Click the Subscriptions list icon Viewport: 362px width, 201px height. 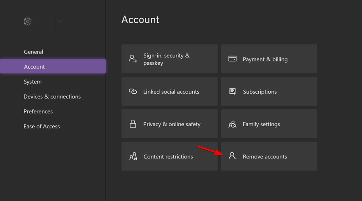click(x=232, y=91)
